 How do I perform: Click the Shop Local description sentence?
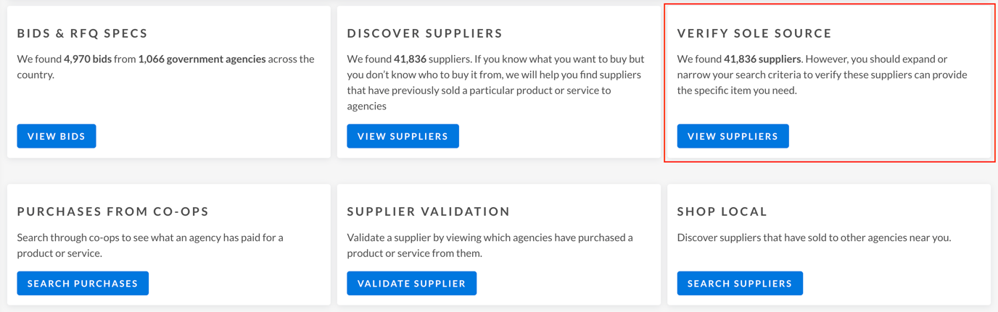click(814, 237)
